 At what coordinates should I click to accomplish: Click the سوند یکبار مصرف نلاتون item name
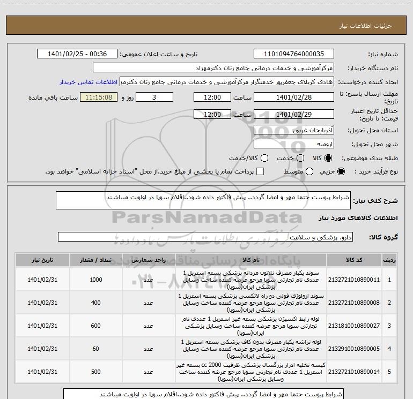pyautogui.click(x=251, y=280)
